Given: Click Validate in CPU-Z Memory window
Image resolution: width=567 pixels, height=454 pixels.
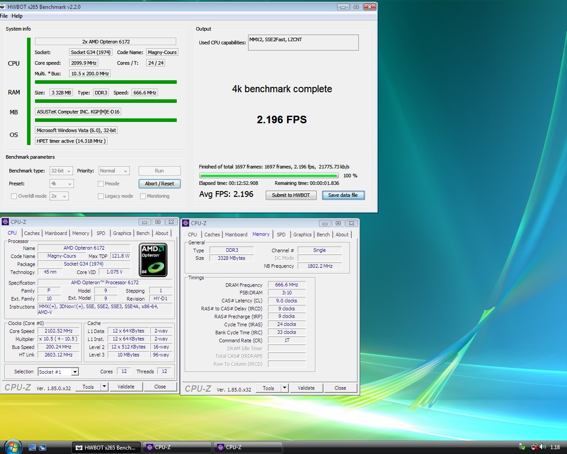Looking at the screenshot, I should pos(306,388).
